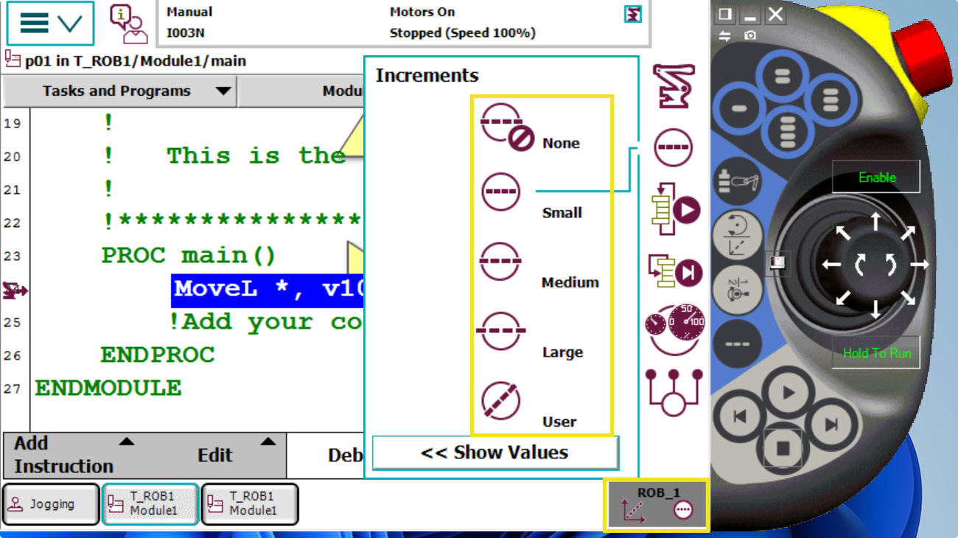
Task: Click the Show Values button
Action: pyautogui.click(x=494, y=453)
